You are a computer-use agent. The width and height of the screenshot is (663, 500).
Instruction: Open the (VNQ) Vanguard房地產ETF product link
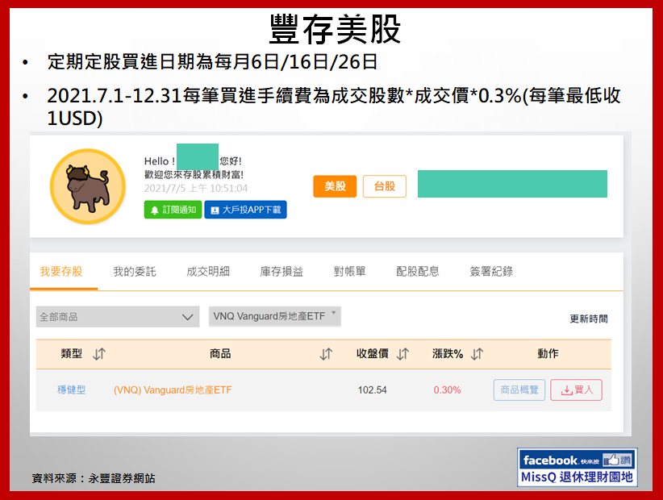(x=173, y=390)
